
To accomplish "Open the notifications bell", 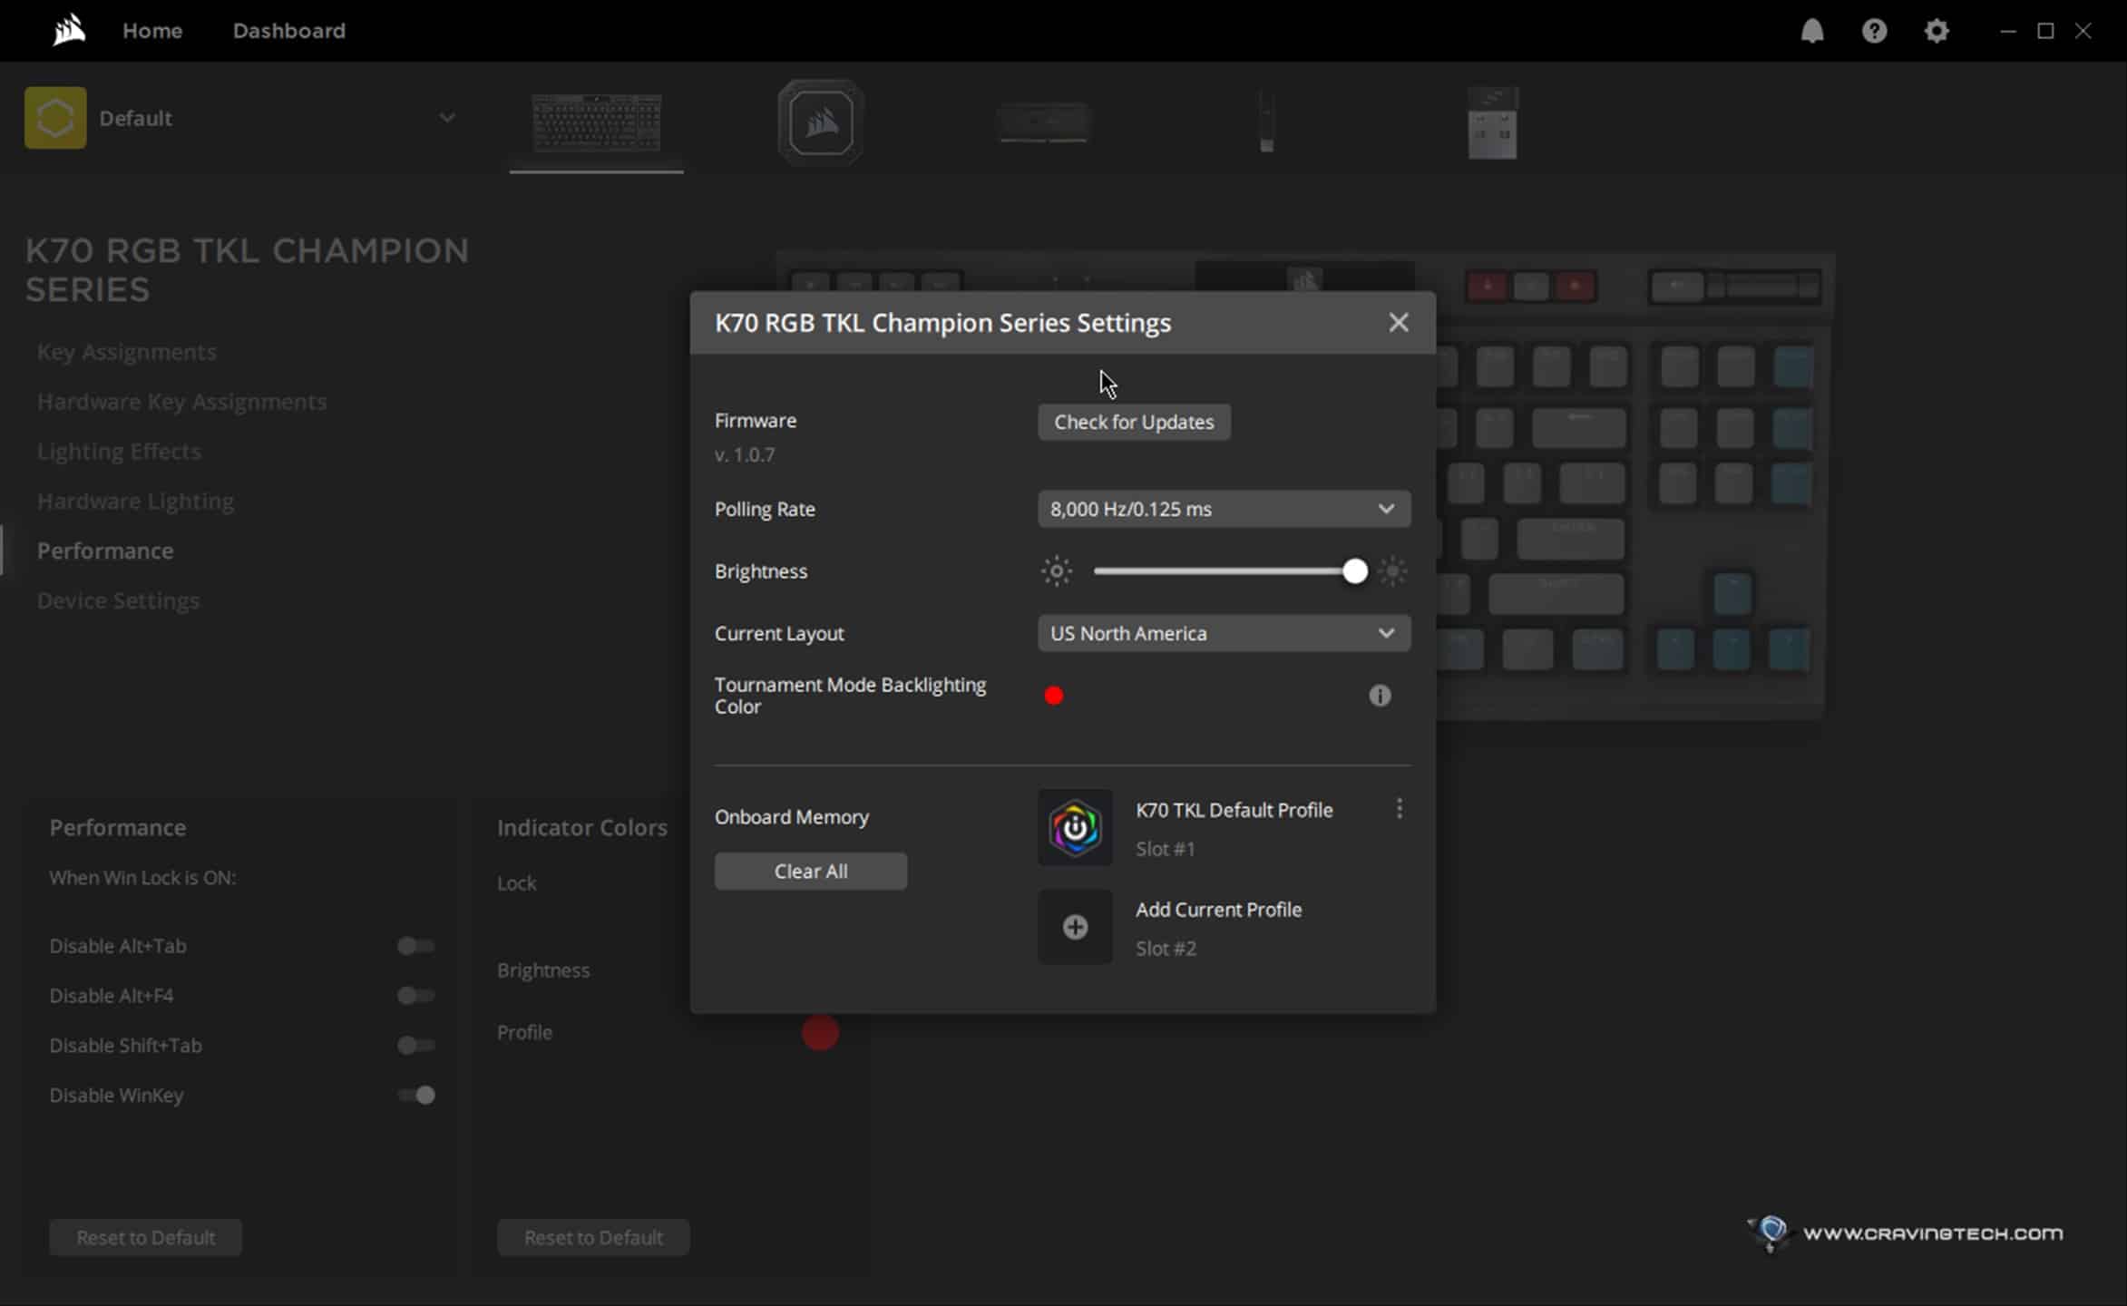I will (1811, 31).
